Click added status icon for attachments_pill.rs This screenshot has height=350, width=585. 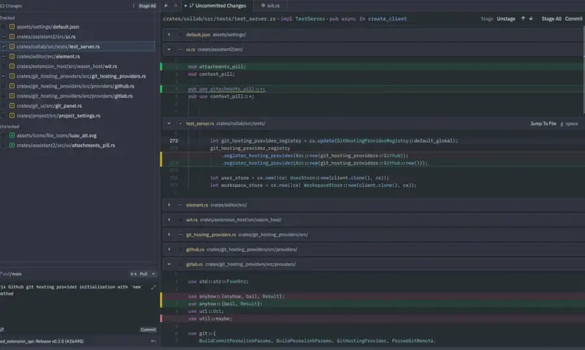[x=12, y=145]
